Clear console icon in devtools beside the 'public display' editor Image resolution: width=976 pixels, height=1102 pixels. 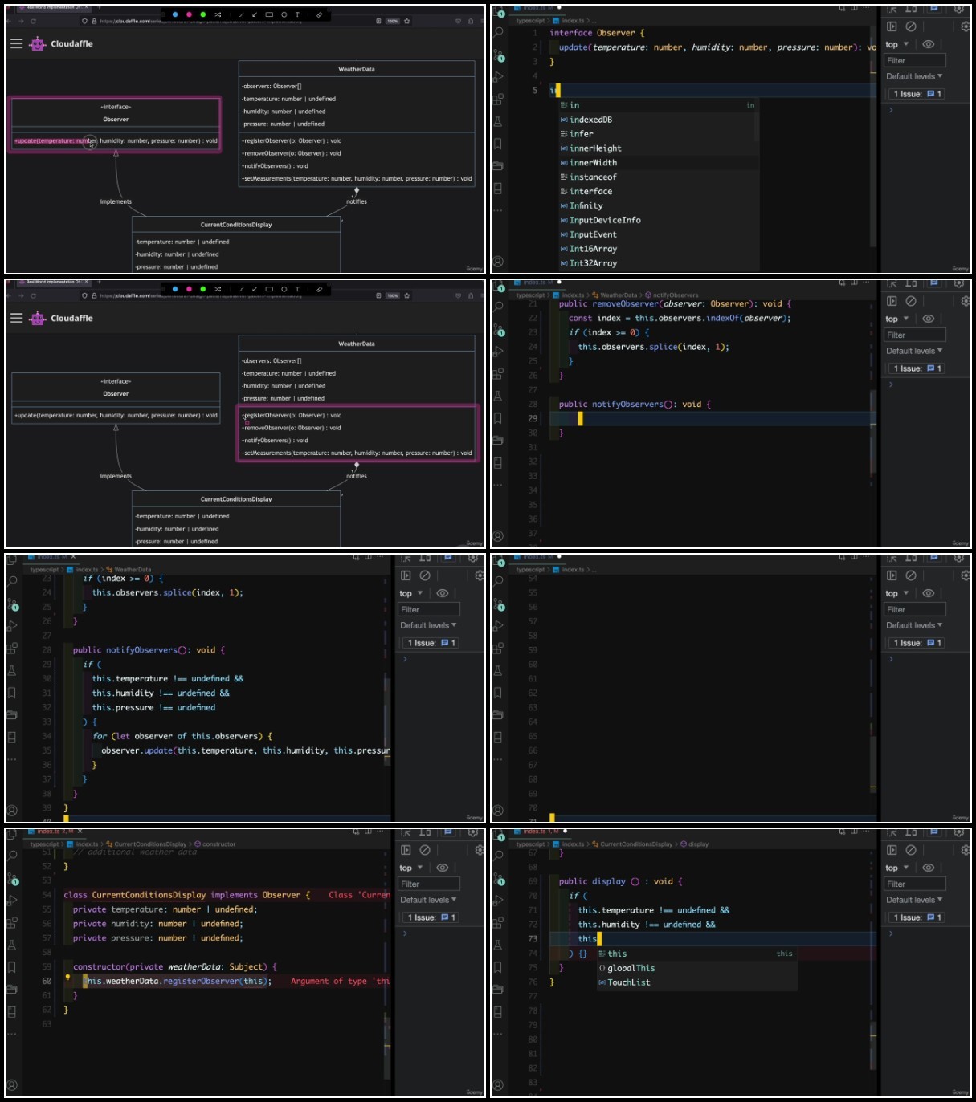point(911,850)
